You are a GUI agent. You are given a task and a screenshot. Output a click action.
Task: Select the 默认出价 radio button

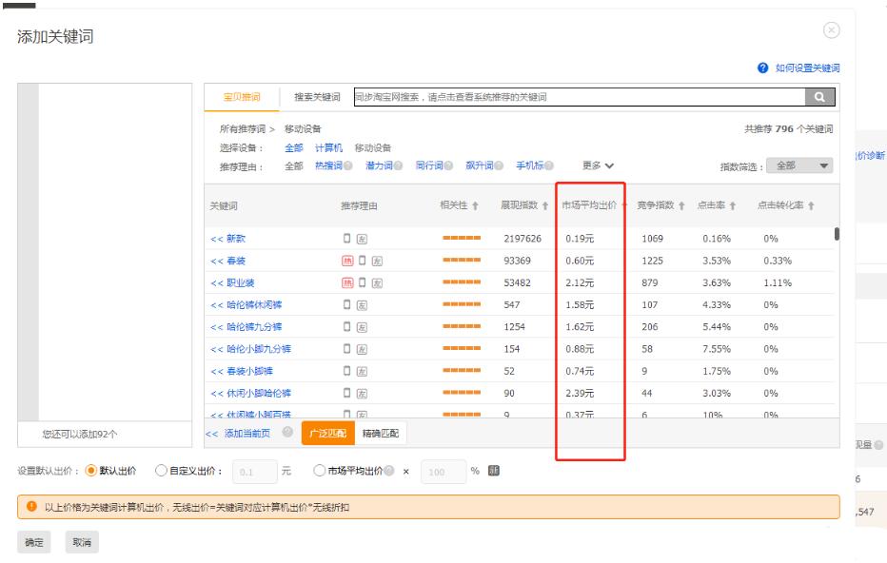click(x=91, y=471)
